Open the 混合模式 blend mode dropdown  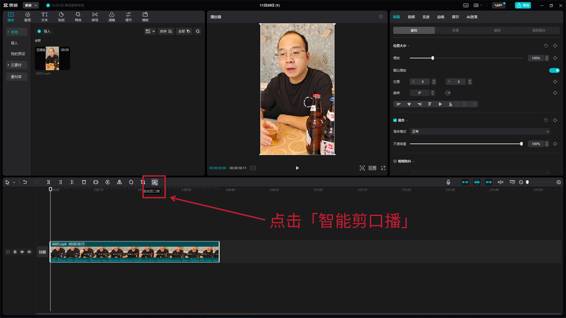point(481,132)
